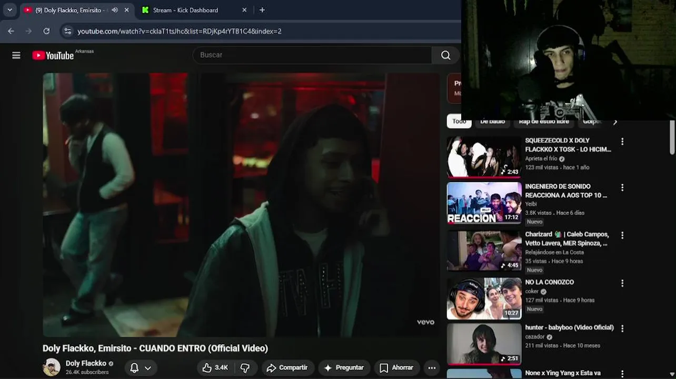Dislike the video with thumbs down
Image resolution: width=676 pixels, height=379 pixels.
point(245,367)
